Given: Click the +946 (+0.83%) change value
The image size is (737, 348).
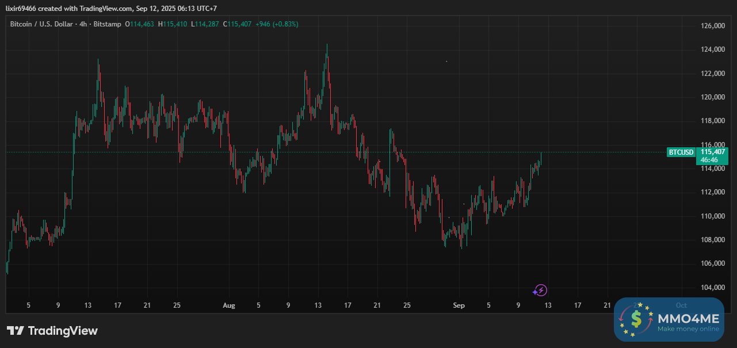Looking at the screenshot, I should click(x=277, y=24).
